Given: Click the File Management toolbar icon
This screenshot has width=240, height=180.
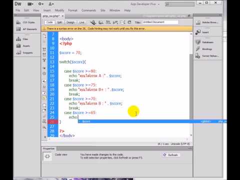Looking at the screenshot, I should click(108, 22).
